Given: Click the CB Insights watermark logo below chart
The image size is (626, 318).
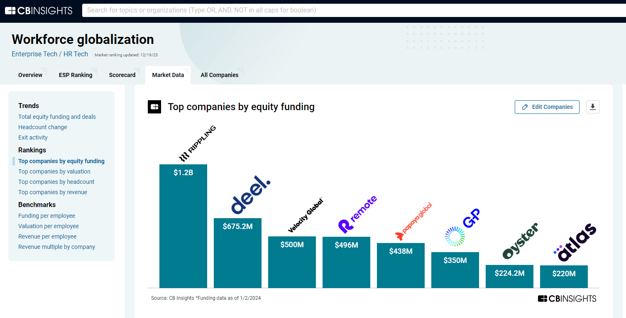Looking at the screenshot, I should point(567,299).
